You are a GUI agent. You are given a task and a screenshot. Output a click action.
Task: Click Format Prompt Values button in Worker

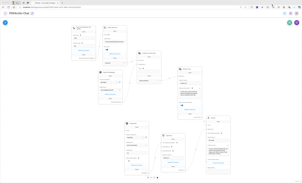tap(218, 163)
